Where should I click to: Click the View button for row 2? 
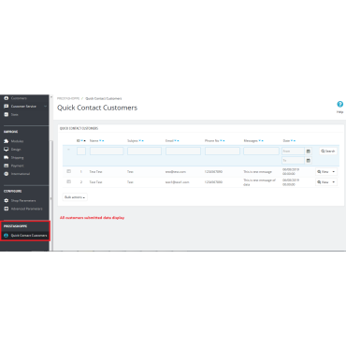324,182
